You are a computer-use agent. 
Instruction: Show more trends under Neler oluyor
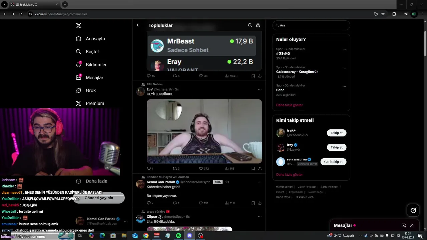click(x=289, y=105)
